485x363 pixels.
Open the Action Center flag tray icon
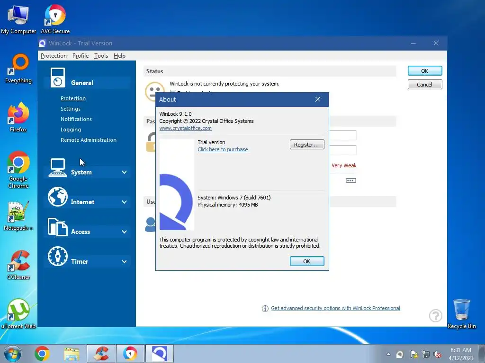coord(414,354)
